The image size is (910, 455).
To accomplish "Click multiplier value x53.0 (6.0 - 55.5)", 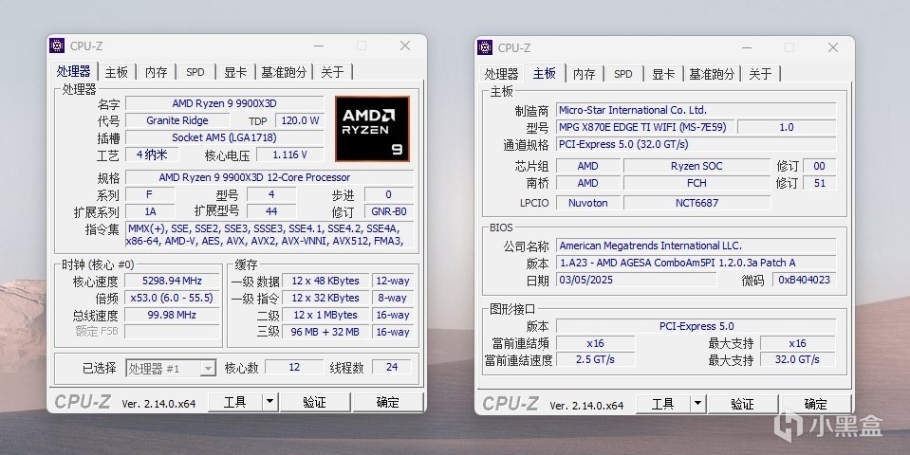I will point(172,298).
